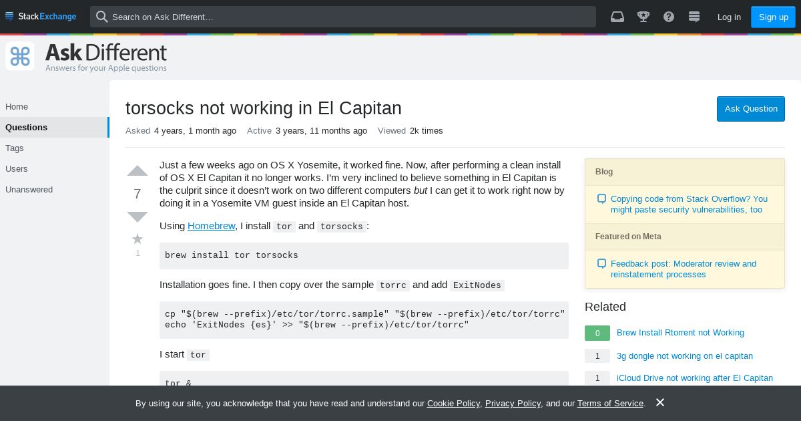Click the favorite count 1 under star

pyautogui.click(x=138, y=253)
